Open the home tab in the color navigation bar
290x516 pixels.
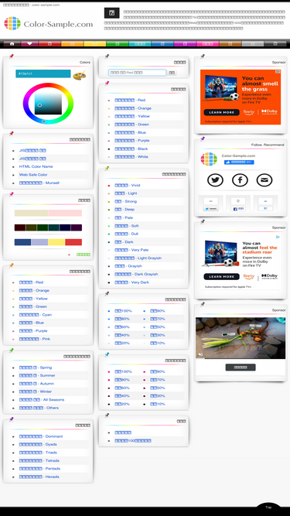[12, 43]
